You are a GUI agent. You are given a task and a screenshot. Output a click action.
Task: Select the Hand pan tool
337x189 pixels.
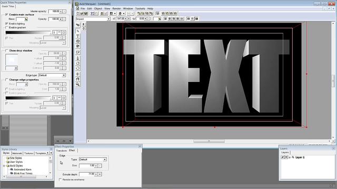78,79
